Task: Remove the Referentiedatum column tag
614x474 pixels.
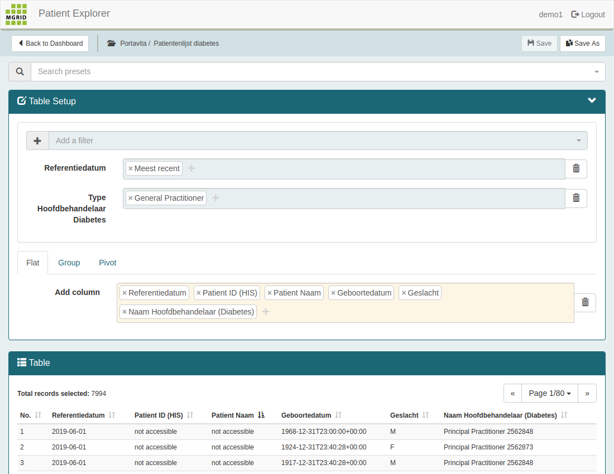Action: coord(124,293)
